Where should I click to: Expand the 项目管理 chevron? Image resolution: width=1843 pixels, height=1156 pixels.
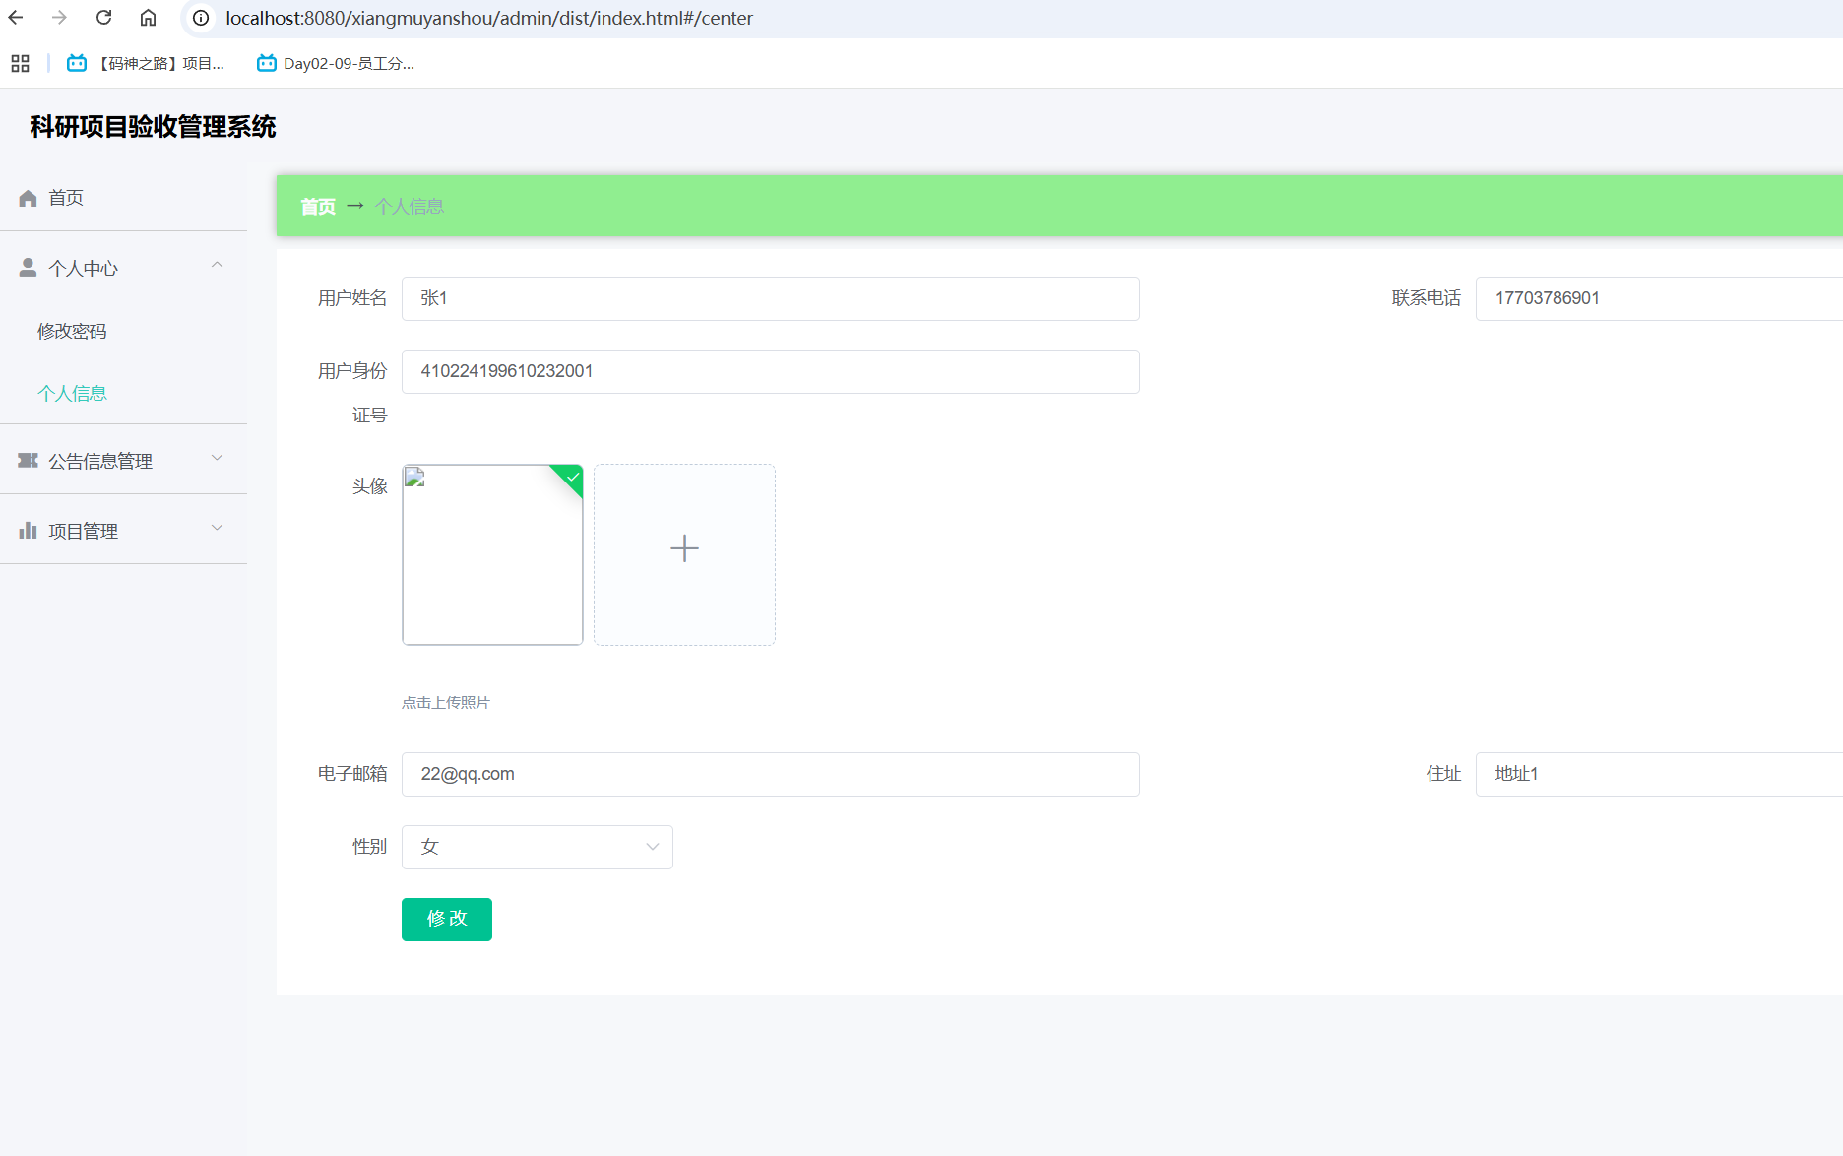218,528
